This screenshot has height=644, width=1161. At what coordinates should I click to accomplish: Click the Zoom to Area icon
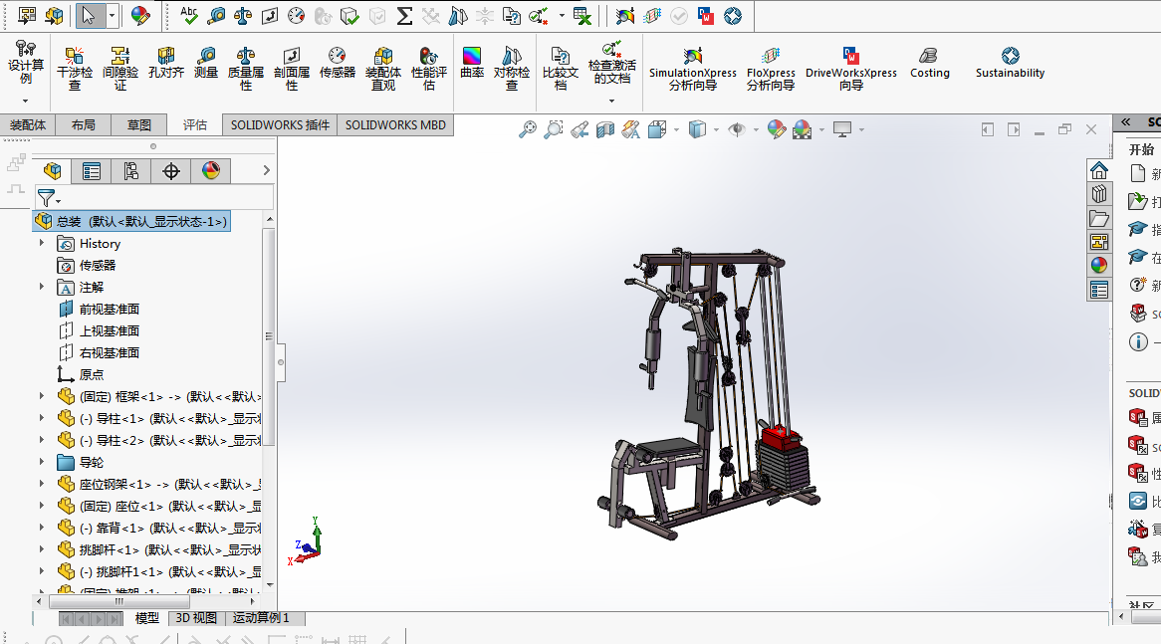coord(553,129)
